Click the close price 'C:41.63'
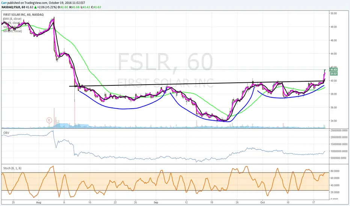 click(x=96, y=7)
